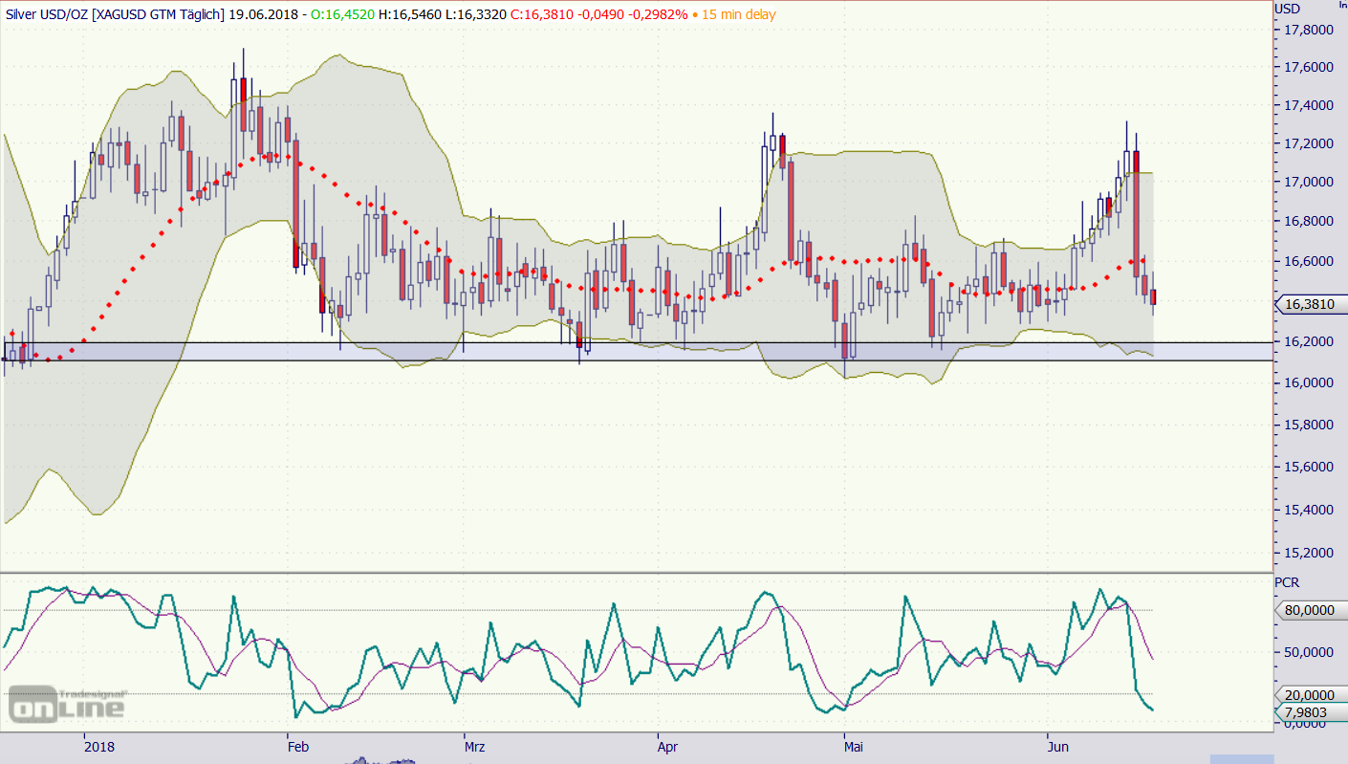The width and height of the screenshot is (1348, 764).
Task: Click the USD currency label on price axis
Action: point(1288,9)
